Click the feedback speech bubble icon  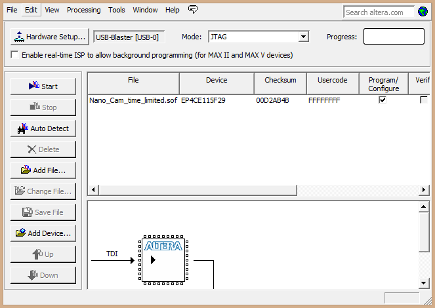tap(192, 10)
